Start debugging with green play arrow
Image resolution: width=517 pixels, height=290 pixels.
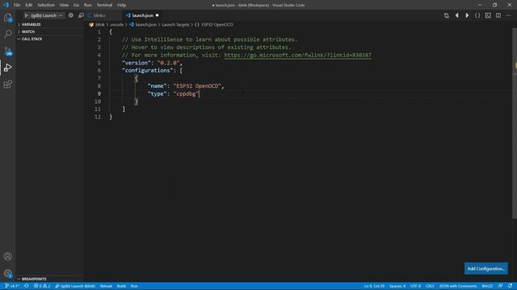click(x=27, y=15)
